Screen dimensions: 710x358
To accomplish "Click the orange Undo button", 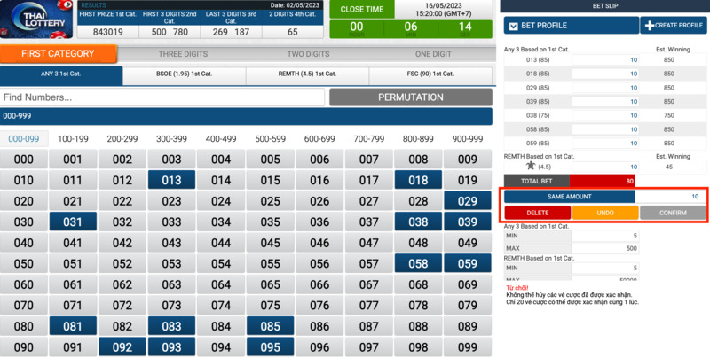I will [x=605, y=213].
